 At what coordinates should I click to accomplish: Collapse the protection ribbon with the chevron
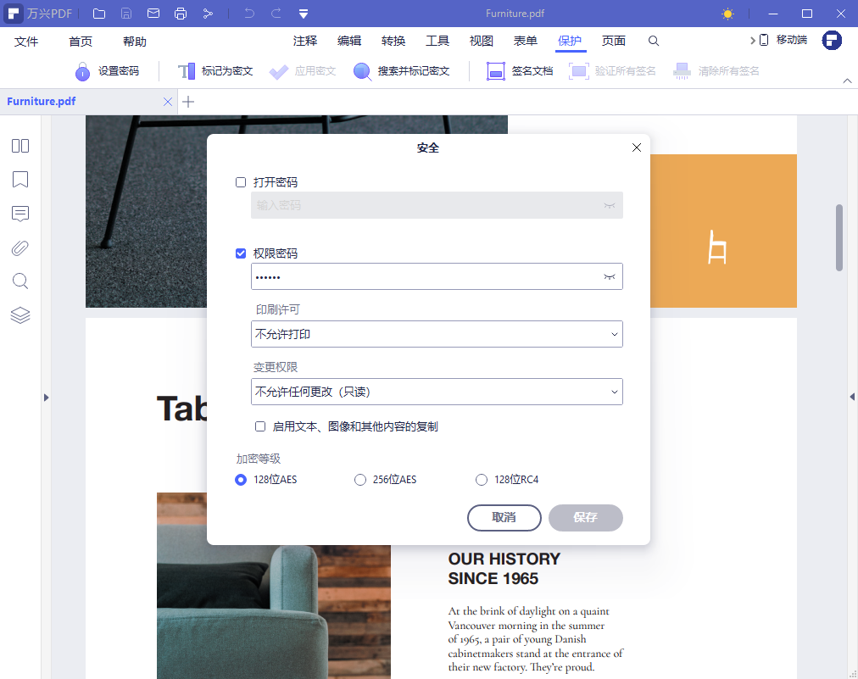(848, 81)
